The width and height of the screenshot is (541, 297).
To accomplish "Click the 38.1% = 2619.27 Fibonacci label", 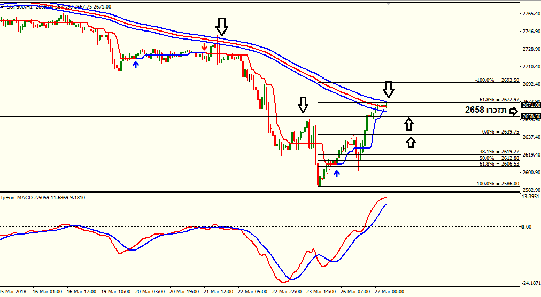I will point(499,151).
